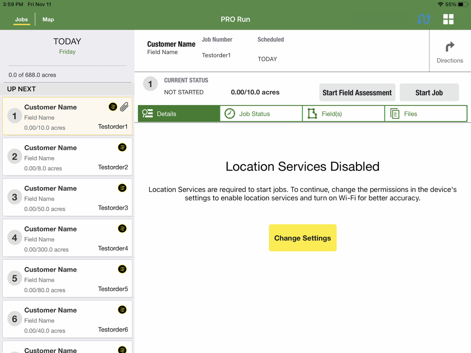Tap the paperclip attachment icon on Testorder1

124,107
